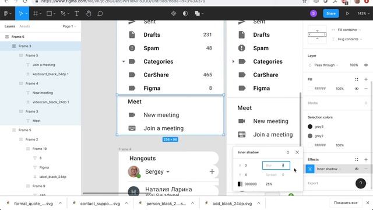Add a stroke with plus icon
The image size is (373, 210).
366,103
